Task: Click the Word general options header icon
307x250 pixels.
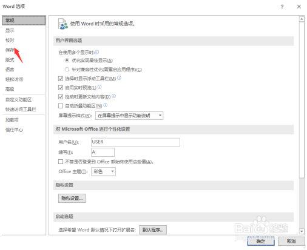Action: click(x=63, y=24)
